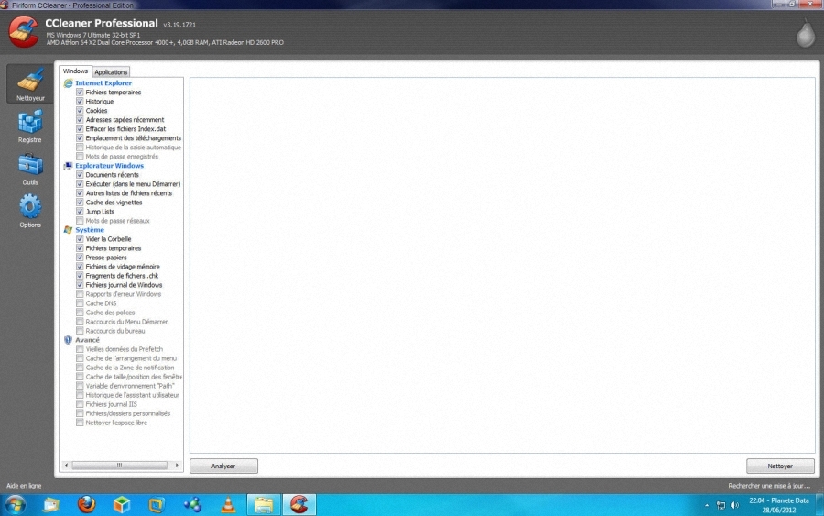Select the Explorateur Windows heading
Viewport: 824px width, 516px height.
click(109, 166)
